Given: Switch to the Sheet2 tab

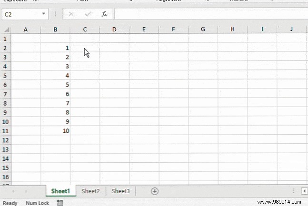Looking at the screenshot, I should pos(90,191).
